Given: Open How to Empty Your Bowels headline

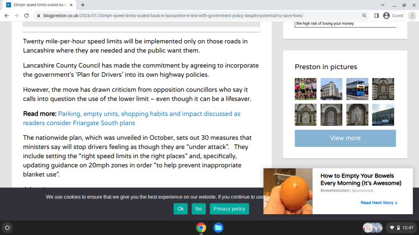Looking at the screenshot, I should (361, 179).
